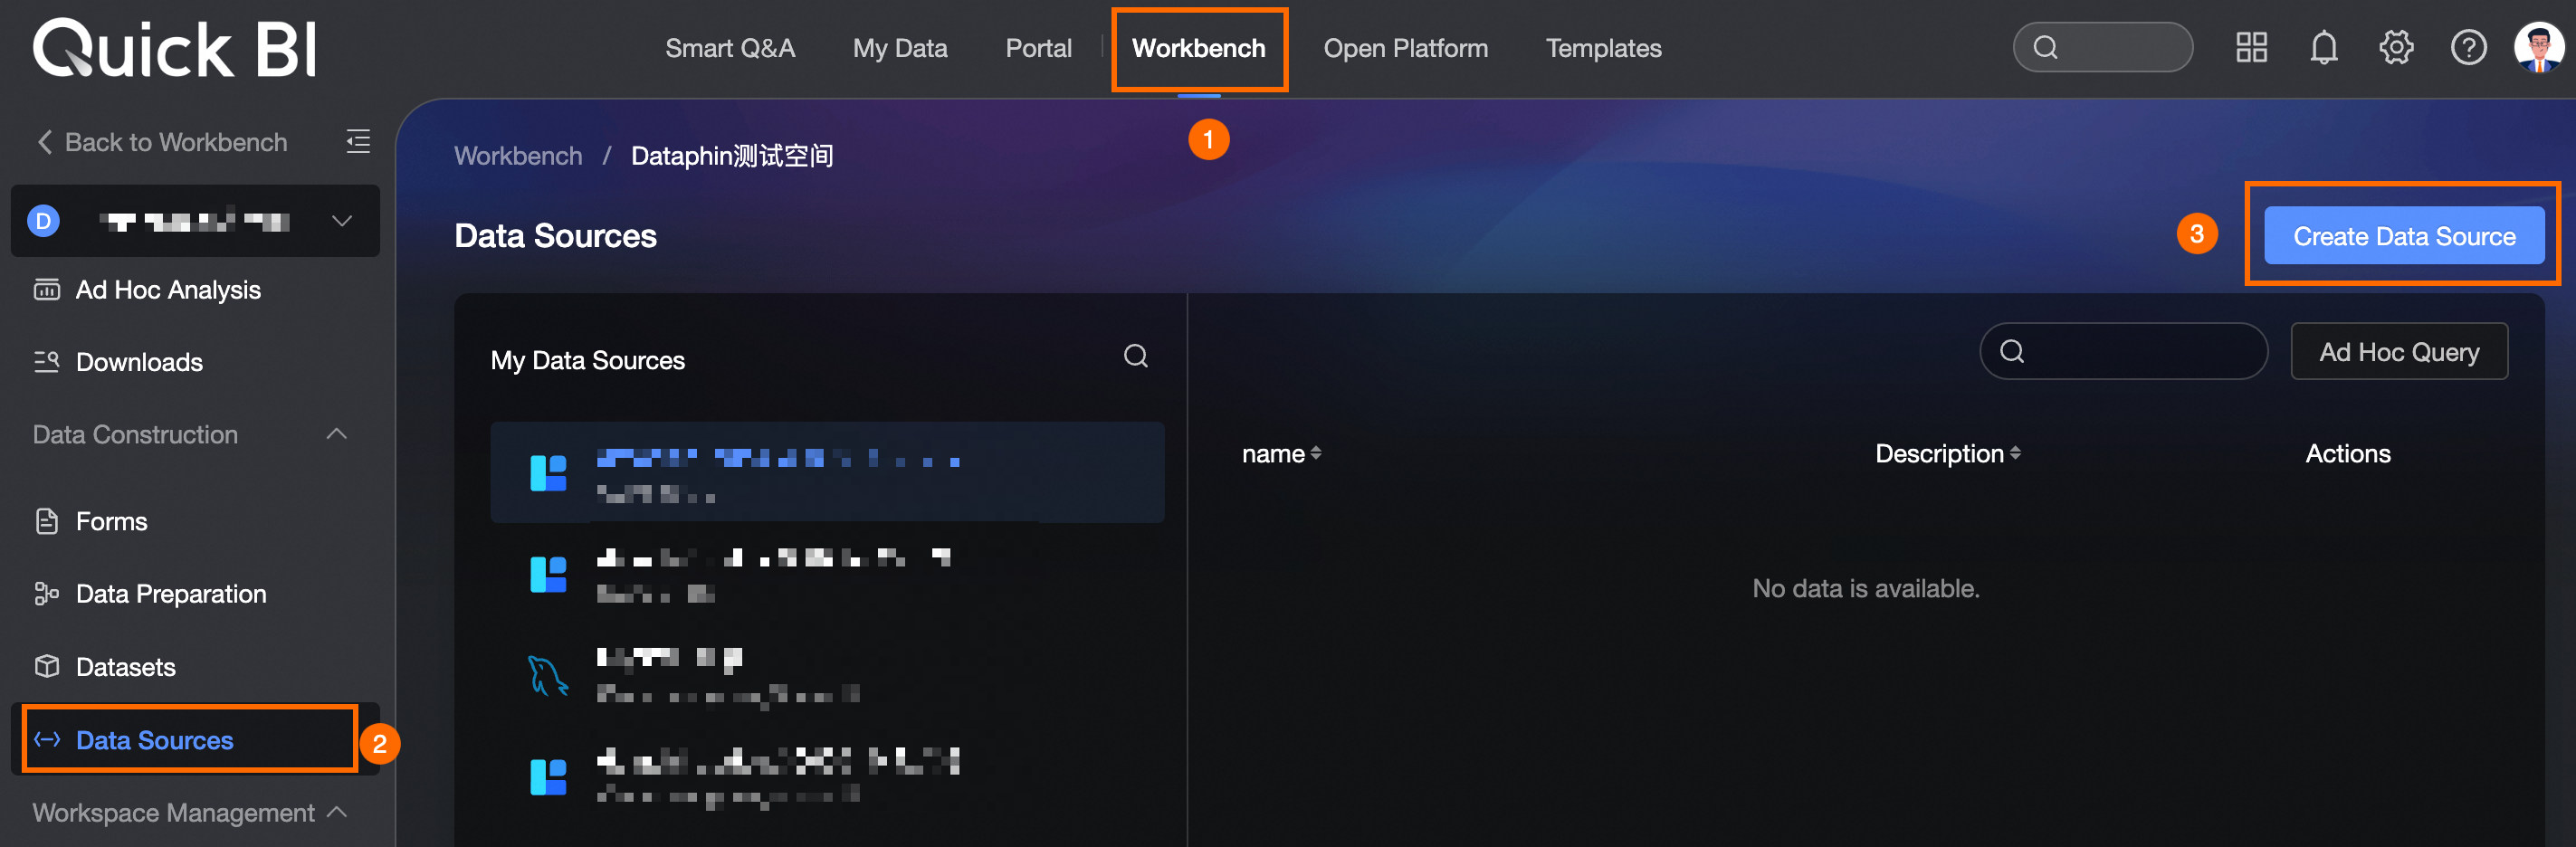Click the Create Data Source button
The height and width of the screenshot is (847, 2576).
(2403, 235)
